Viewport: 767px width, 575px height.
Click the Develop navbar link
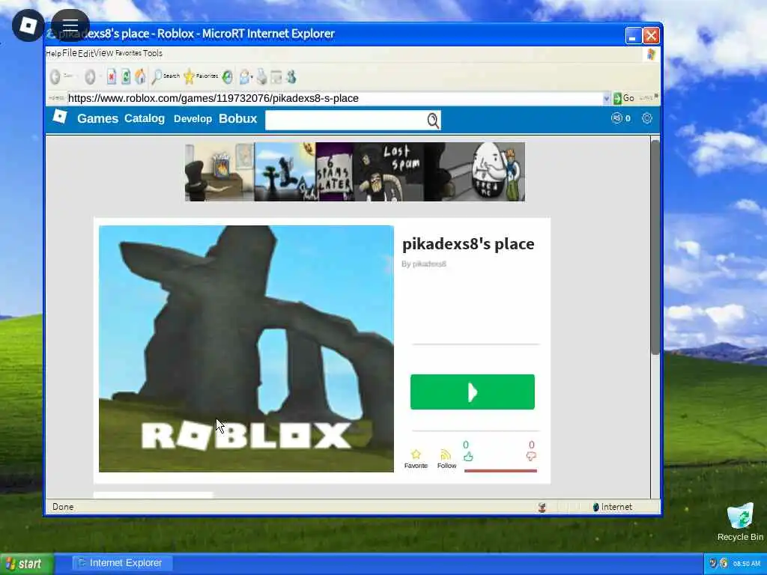coord(192,118)
